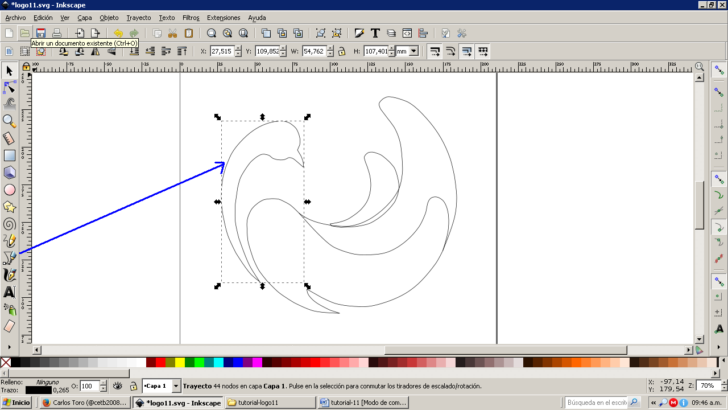Switch to tutorial-11 Word taskbar button
The height and width of the screenshot is (410, 728).
click(364, 403)
